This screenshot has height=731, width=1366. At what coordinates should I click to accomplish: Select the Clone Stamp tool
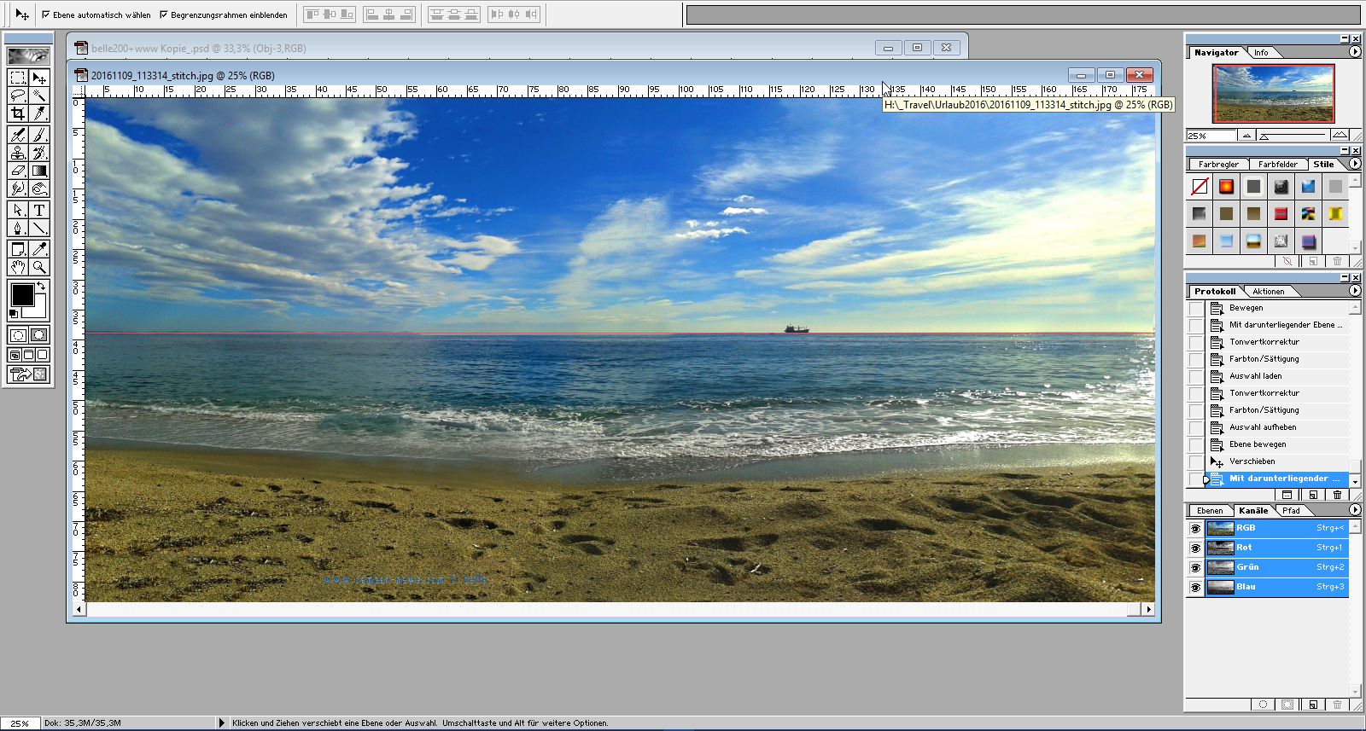tap(18, 153)
